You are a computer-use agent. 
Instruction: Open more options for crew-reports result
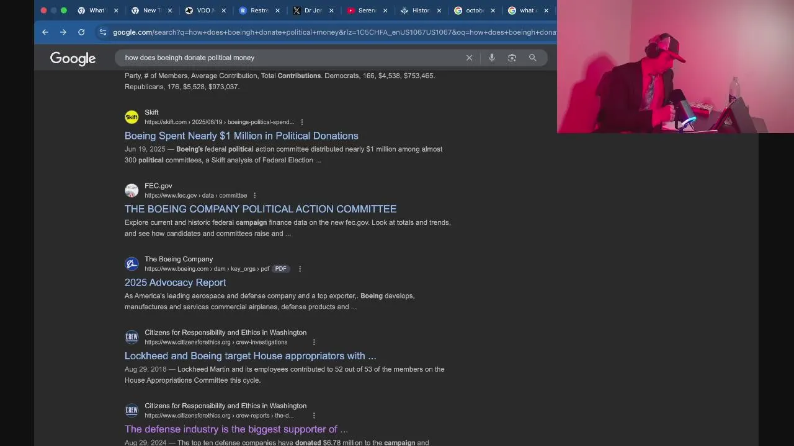click(314, 416)
